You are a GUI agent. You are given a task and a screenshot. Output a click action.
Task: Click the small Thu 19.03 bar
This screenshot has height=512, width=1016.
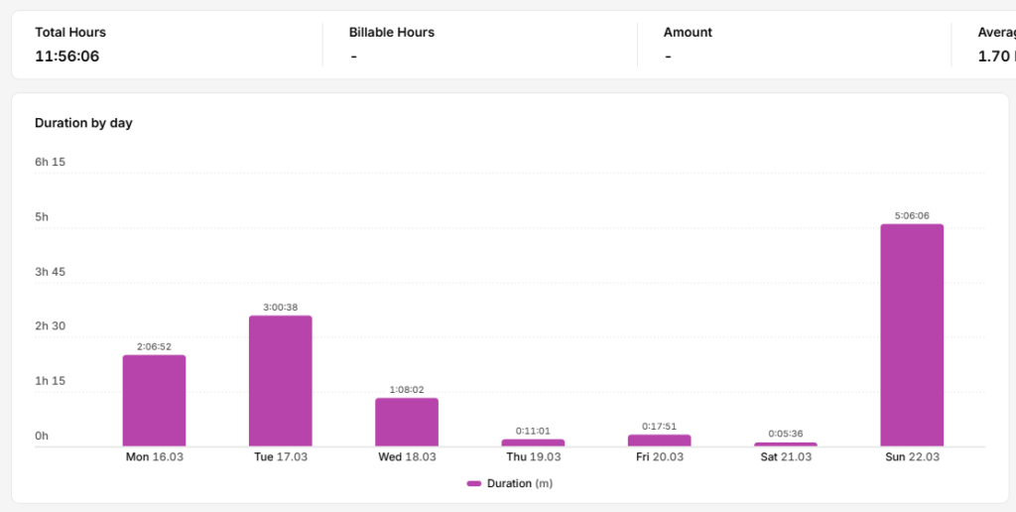533,443
